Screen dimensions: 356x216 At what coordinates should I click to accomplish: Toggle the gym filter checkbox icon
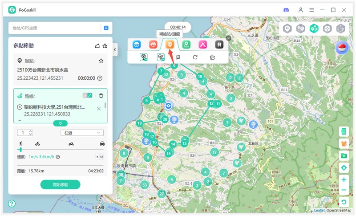pos(161,57)
